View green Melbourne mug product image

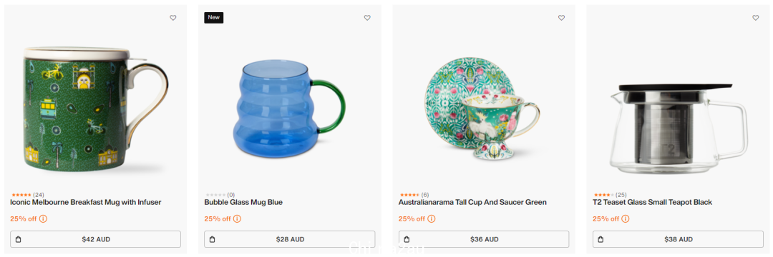pos(96,109)
